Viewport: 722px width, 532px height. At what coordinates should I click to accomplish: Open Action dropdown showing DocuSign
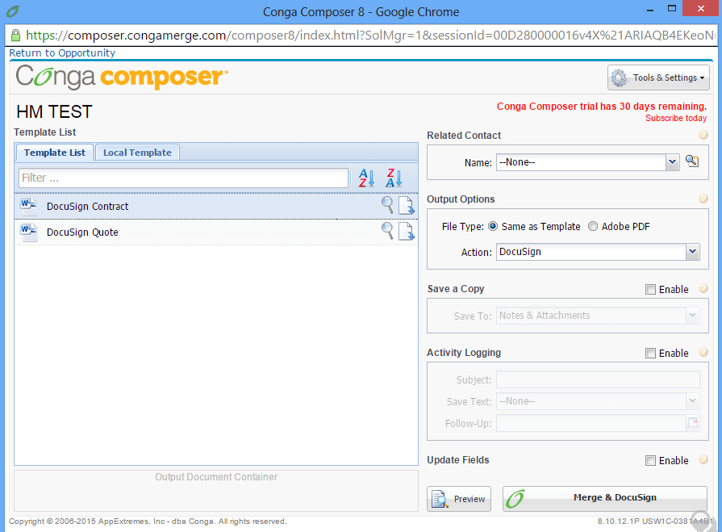coord(692,252)
